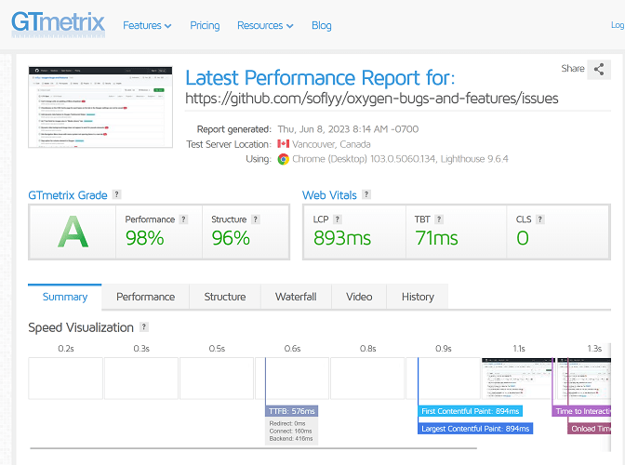
Task: Click the GTmetrix Grade help question mark
Action: [x=116, y=194]
